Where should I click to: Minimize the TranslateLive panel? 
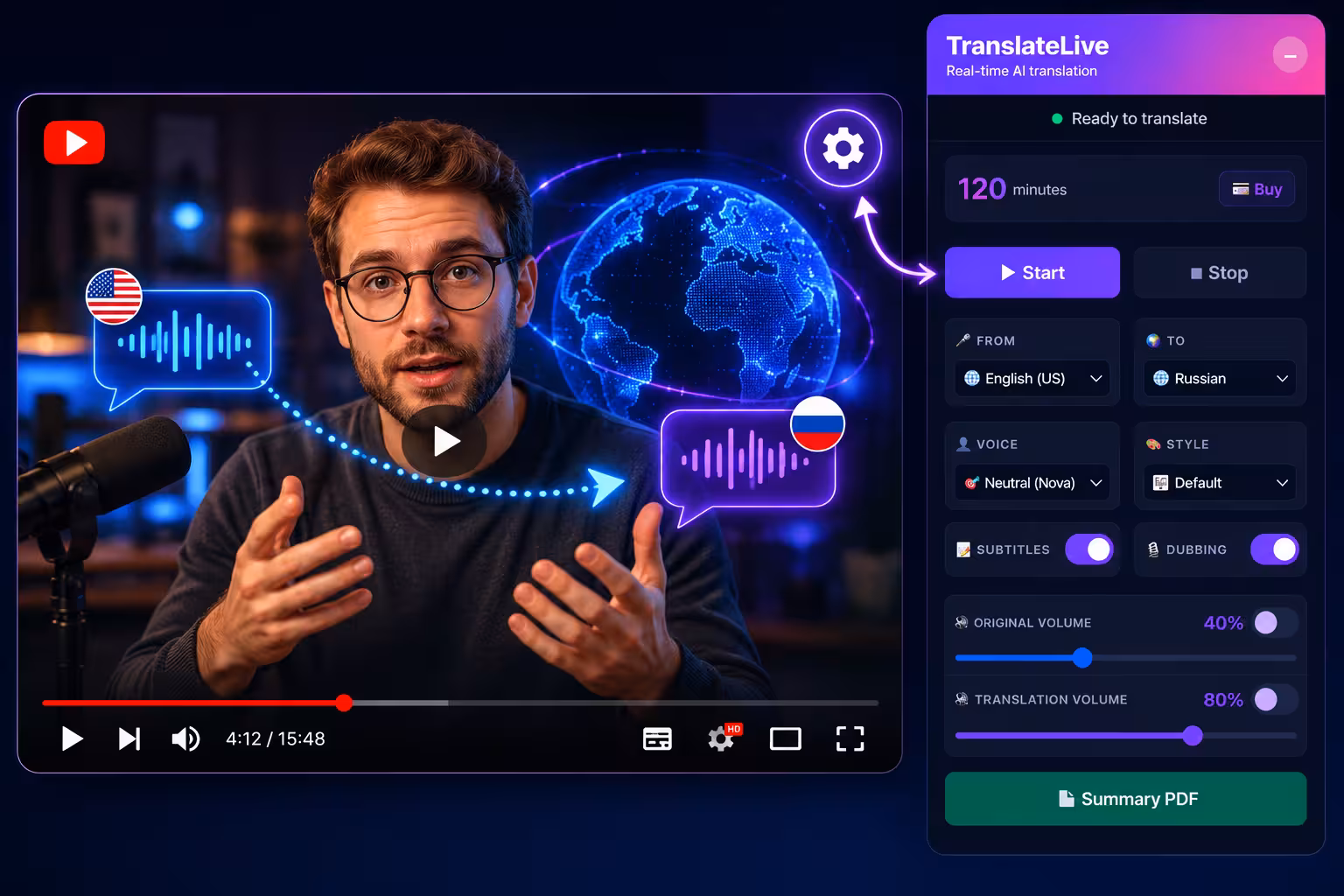pos(1290,55)
